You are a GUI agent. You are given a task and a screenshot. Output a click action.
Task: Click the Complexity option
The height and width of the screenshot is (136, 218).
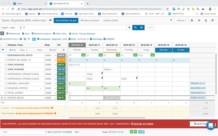click(x=44, y=39)
